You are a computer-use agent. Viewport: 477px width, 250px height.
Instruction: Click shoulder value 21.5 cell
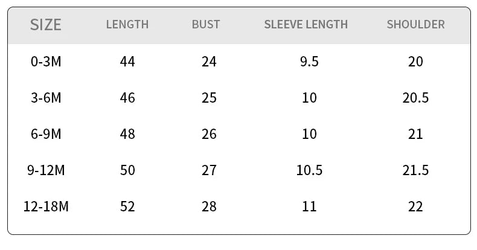click(x=415, y=170)
